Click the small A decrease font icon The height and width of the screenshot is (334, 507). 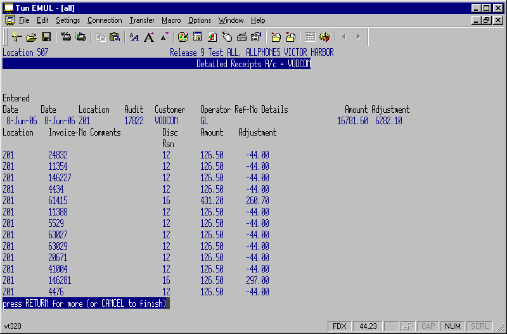(x=165, y=37)
